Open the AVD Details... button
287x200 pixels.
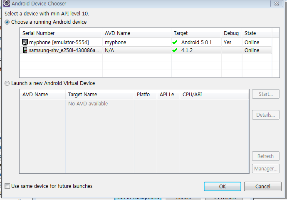(266, 115)
